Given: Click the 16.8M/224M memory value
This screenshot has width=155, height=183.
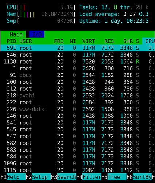Looking at the screenshot, I should click(57, 14).
